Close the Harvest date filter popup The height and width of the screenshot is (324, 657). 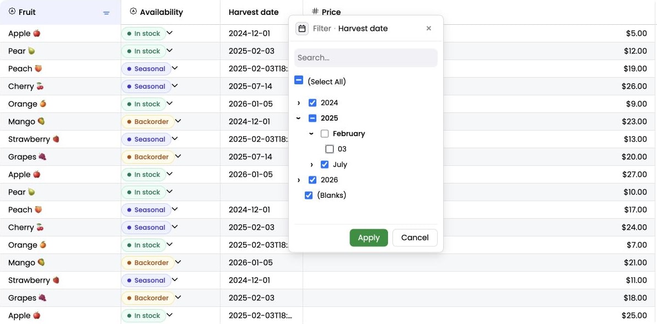tap(429, 29)
